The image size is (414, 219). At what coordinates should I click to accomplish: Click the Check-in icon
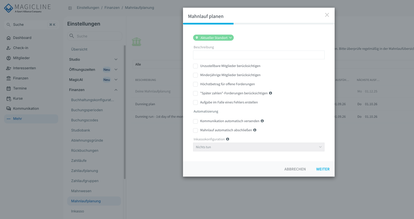coord(9,48)
